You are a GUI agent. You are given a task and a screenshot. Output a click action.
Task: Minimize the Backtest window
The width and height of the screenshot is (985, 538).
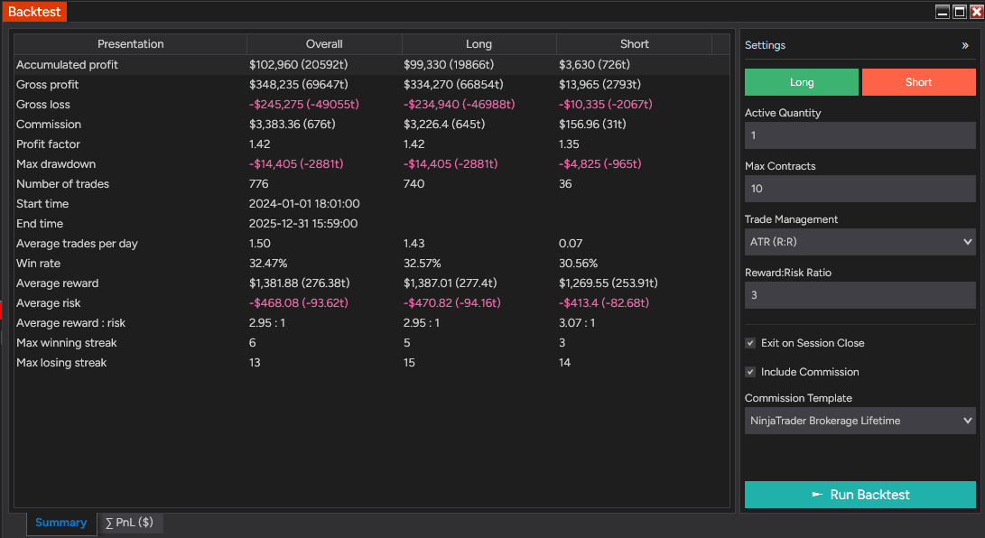pyautogui.click(x=943, y=12)
